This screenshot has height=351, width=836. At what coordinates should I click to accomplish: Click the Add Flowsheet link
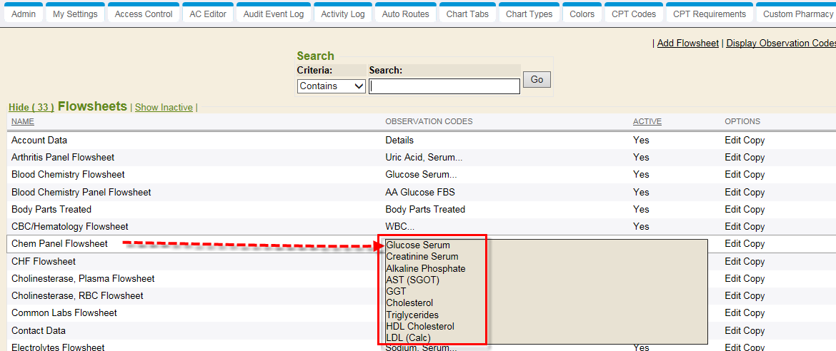point(687,44)
